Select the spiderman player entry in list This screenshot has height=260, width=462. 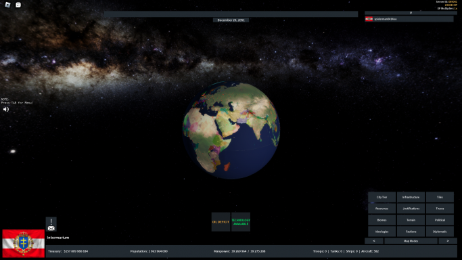click(409, 19)
